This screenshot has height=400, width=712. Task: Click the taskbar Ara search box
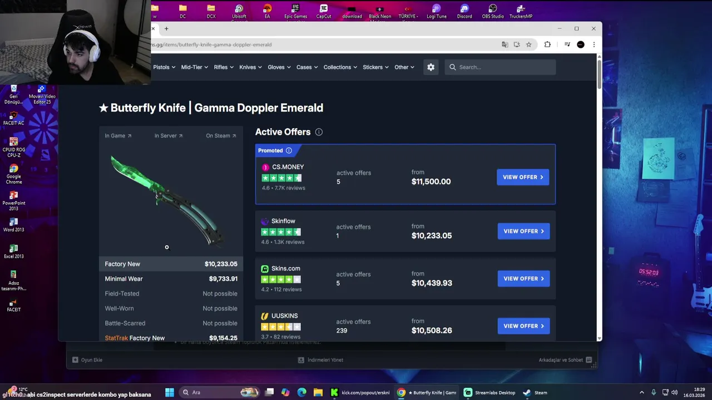(x=220, y=392)
